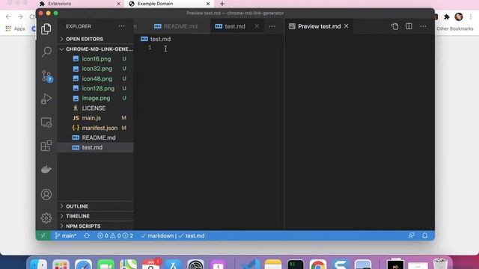Click Chrome's forward navigation arrow
This screenshot has width=479, height=269.
pyautogui.click(x=20, y=16)
